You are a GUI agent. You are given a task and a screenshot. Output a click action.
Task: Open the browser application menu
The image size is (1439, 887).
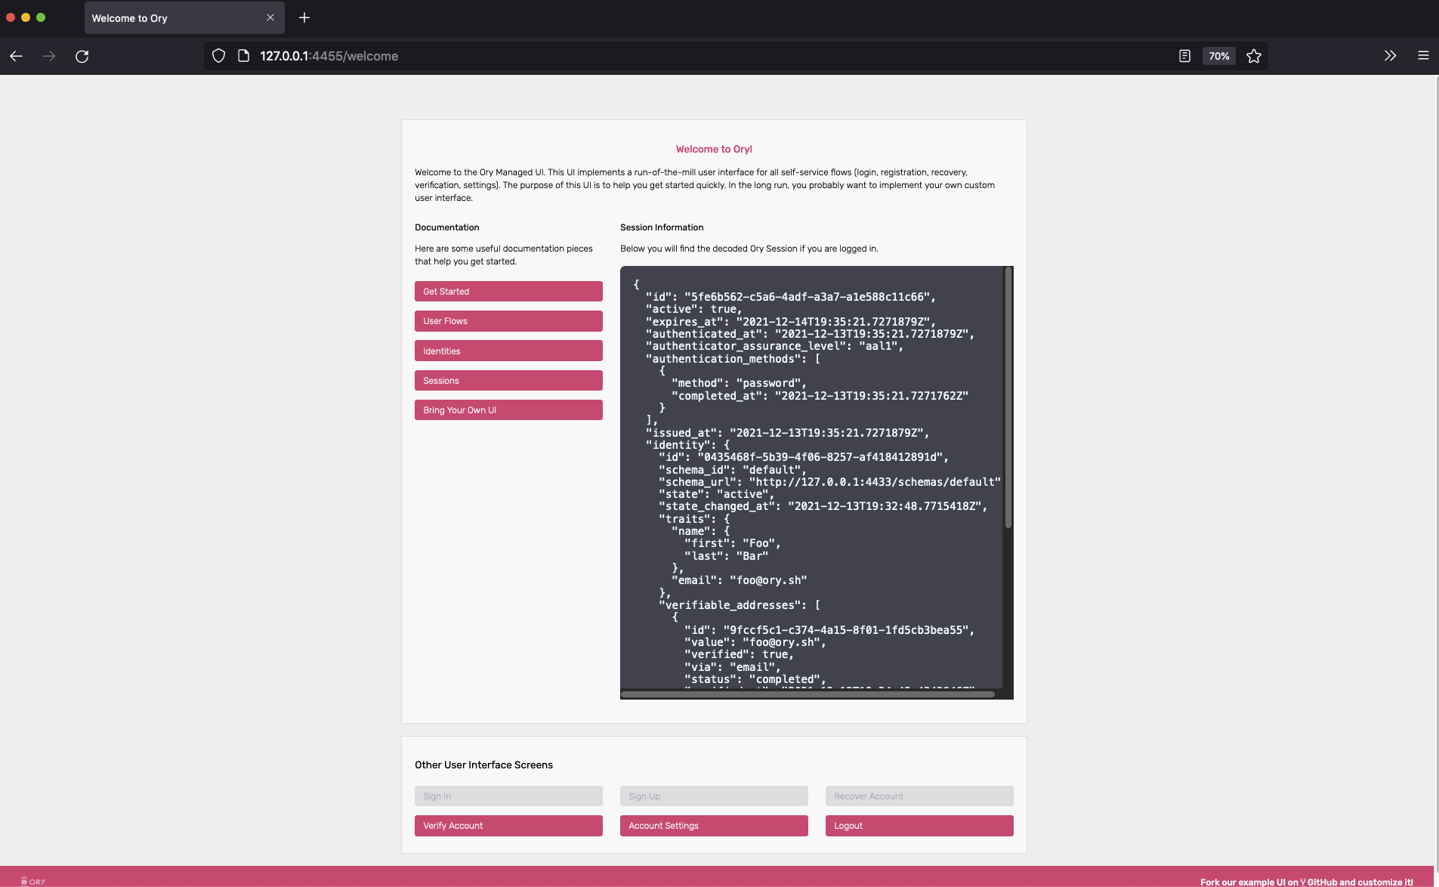pos(1425,56)
